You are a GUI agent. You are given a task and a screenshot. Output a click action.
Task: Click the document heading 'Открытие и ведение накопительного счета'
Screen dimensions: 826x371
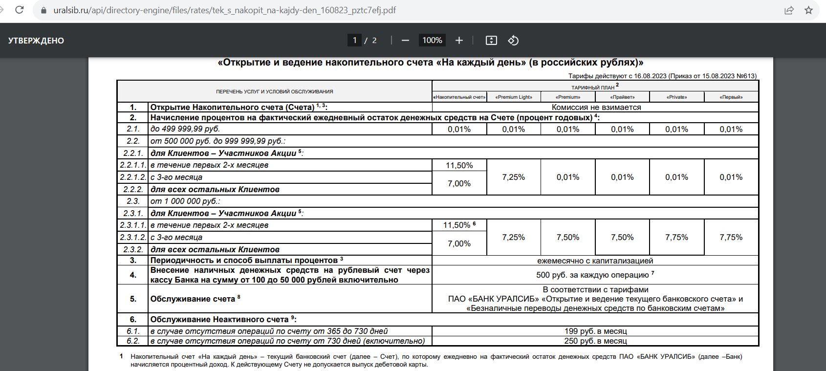[x=430, y=63]
